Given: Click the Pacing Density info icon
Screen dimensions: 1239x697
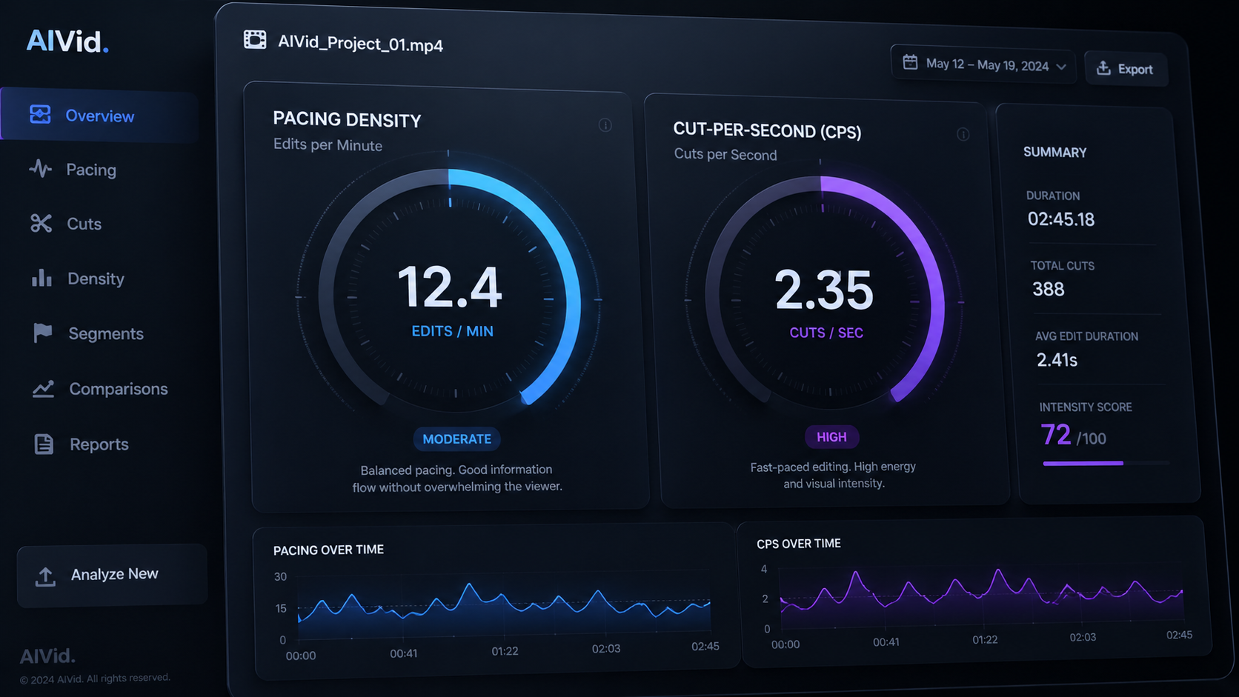Looking at the screenshot, I should pyautogui.click(x=605, y=125).
